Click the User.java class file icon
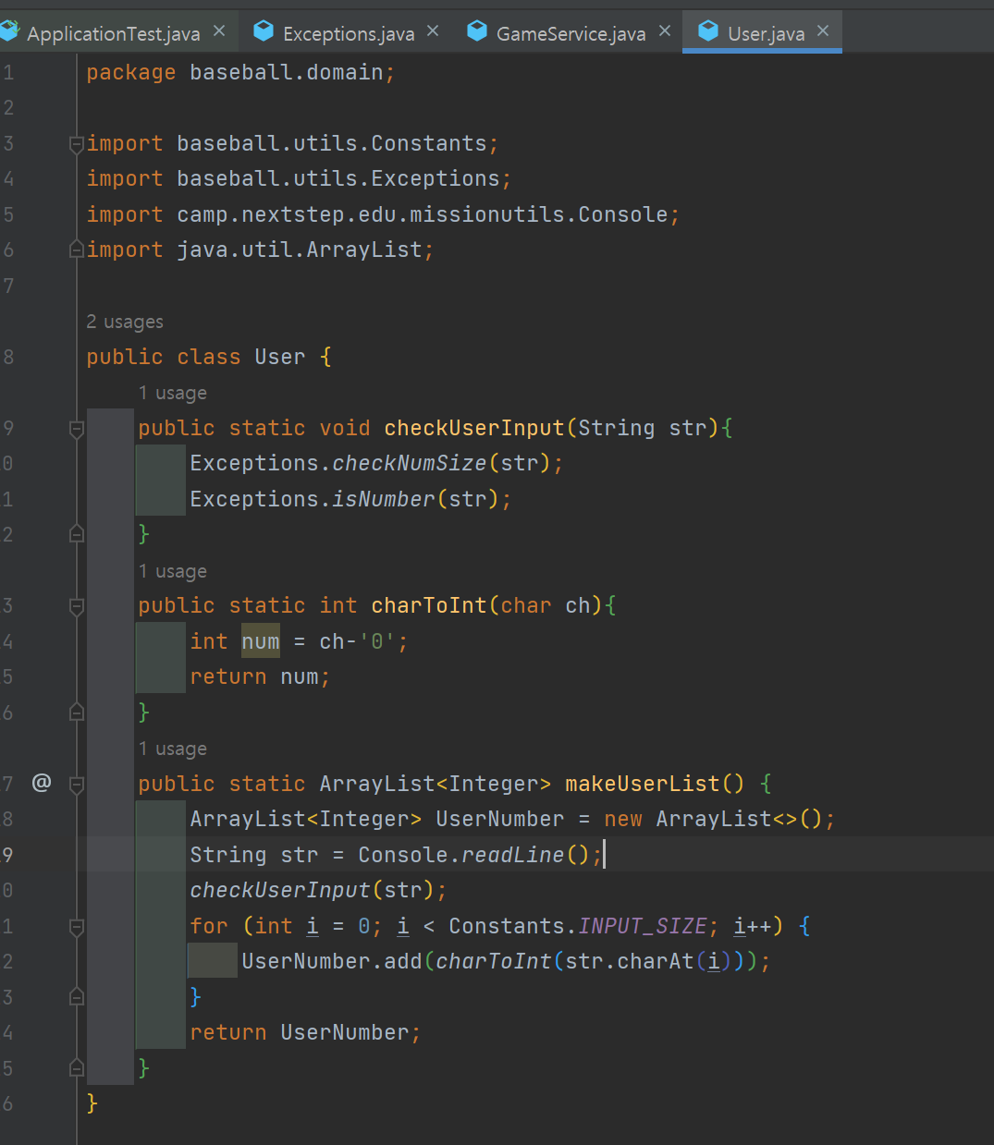The width and height of the screenshot is (994, 1145). click(708, 31)
